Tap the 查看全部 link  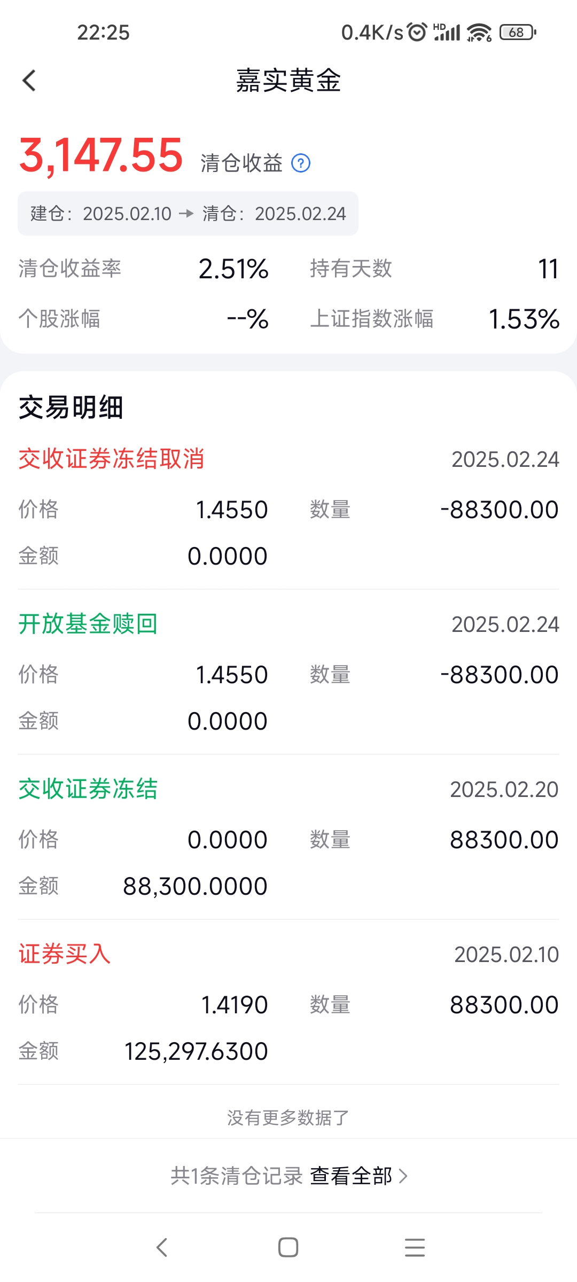pos(351,1176)
